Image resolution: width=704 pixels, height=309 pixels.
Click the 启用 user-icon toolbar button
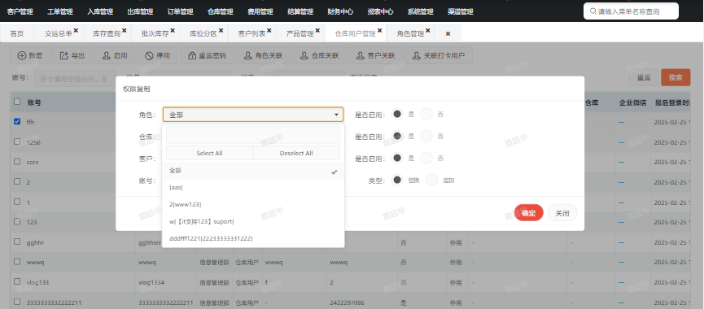115,55
